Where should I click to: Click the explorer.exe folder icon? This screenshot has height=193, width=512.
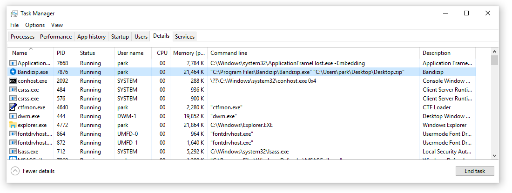pos(13,125)
